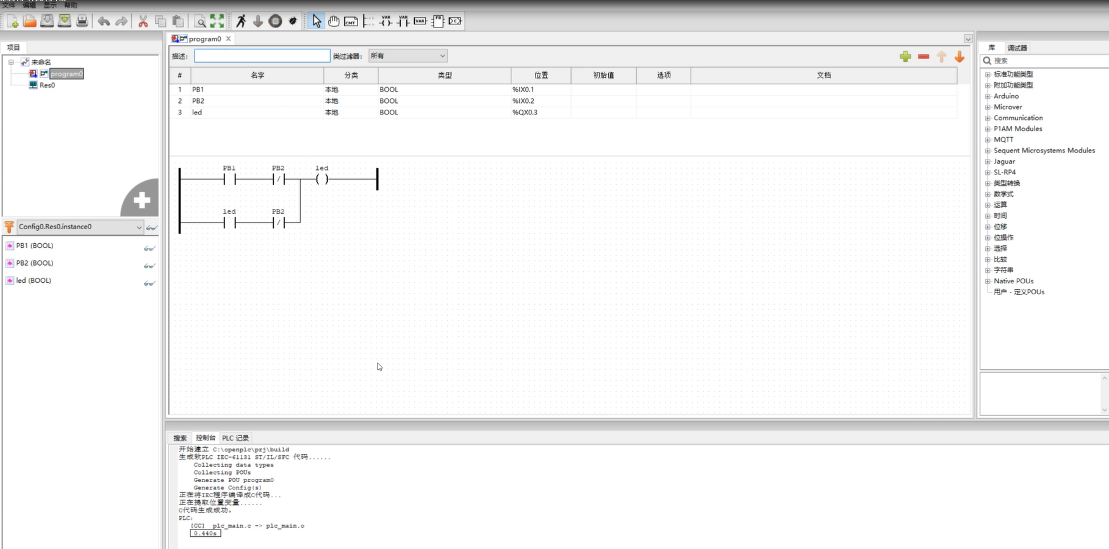Select the contact insertion tool
The height and width of the screenshot is (549, 1109).
coord(403,21)
